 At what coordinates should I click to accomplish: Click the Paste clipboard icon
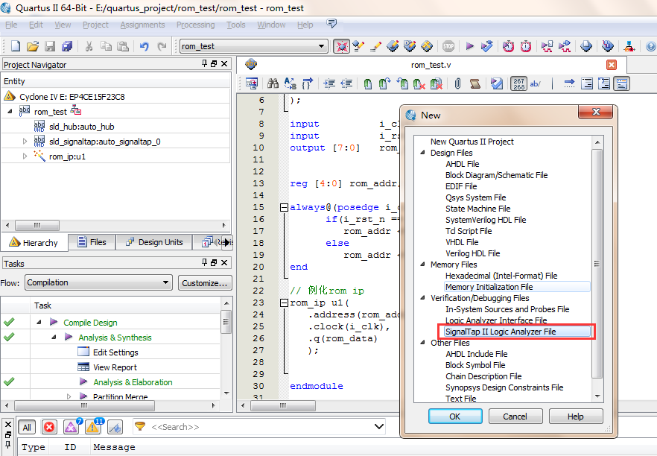coord(123,46)
